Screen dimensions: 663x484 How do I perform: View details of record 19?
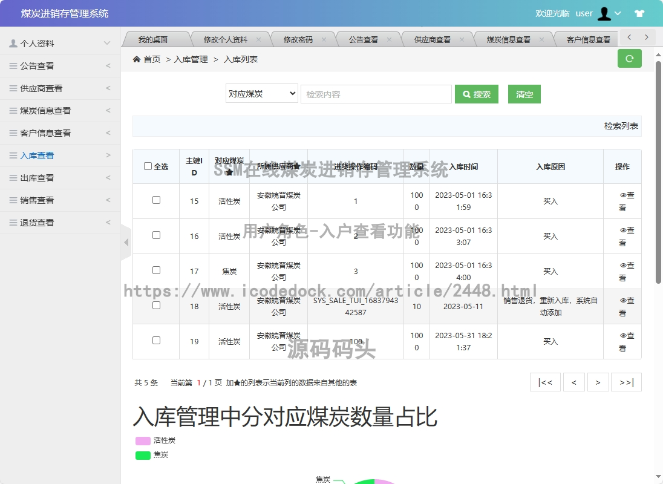(x=626, y=342)
